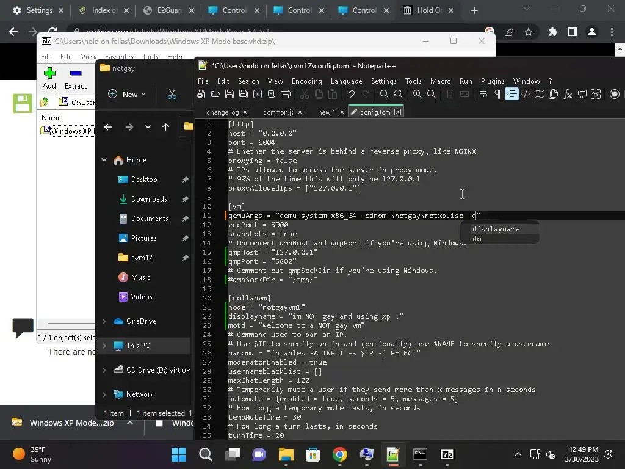625x469 pixels.
Task: Open Find dialog with magnifier icon
Action: [384, 94]
